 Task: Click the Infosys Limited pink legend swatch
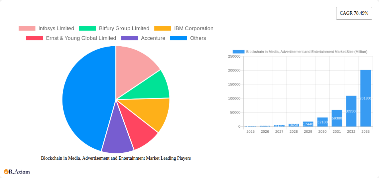[27, 29]
